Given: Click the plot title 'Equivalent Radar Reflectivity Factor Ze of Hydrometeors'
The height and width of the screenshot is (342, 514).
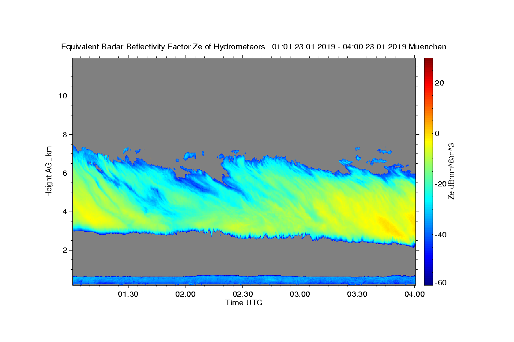Looking at the screenshot, I should 163,47.
